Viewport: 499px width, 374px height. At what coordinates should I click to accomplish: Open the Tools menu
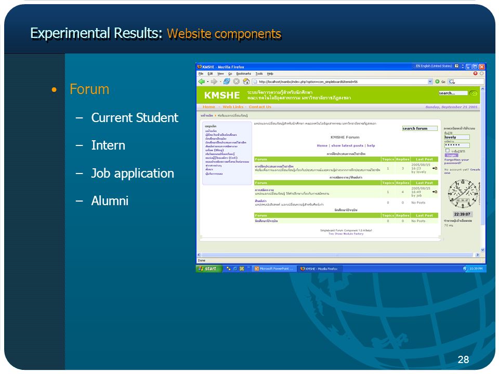click(259, 73)
